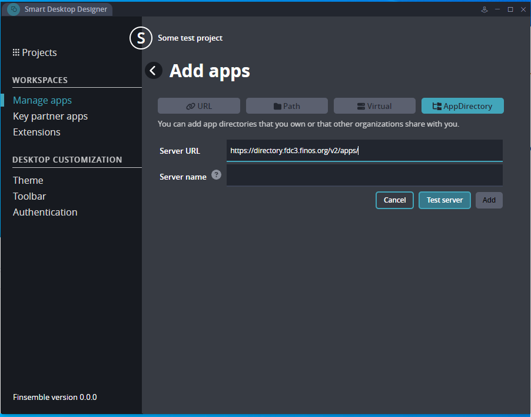Close the Smart Desktop Designer window
Image resolution: width=531 pixels, height=417 pixels.
click(x=523, y=9)
